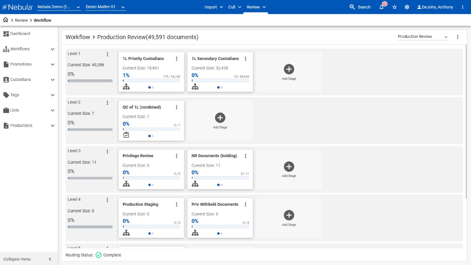Open the Import menu
Image resolution: width=471 pixels, height=265 pixels.
pos(213,7)
